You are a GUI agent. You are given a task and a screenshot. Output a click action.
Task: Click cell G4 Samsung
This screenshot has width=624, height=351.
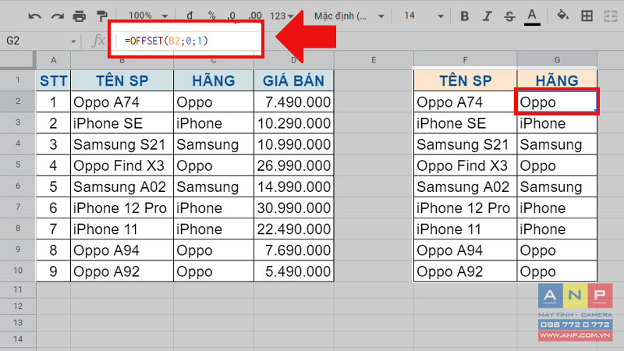(557, 144)
